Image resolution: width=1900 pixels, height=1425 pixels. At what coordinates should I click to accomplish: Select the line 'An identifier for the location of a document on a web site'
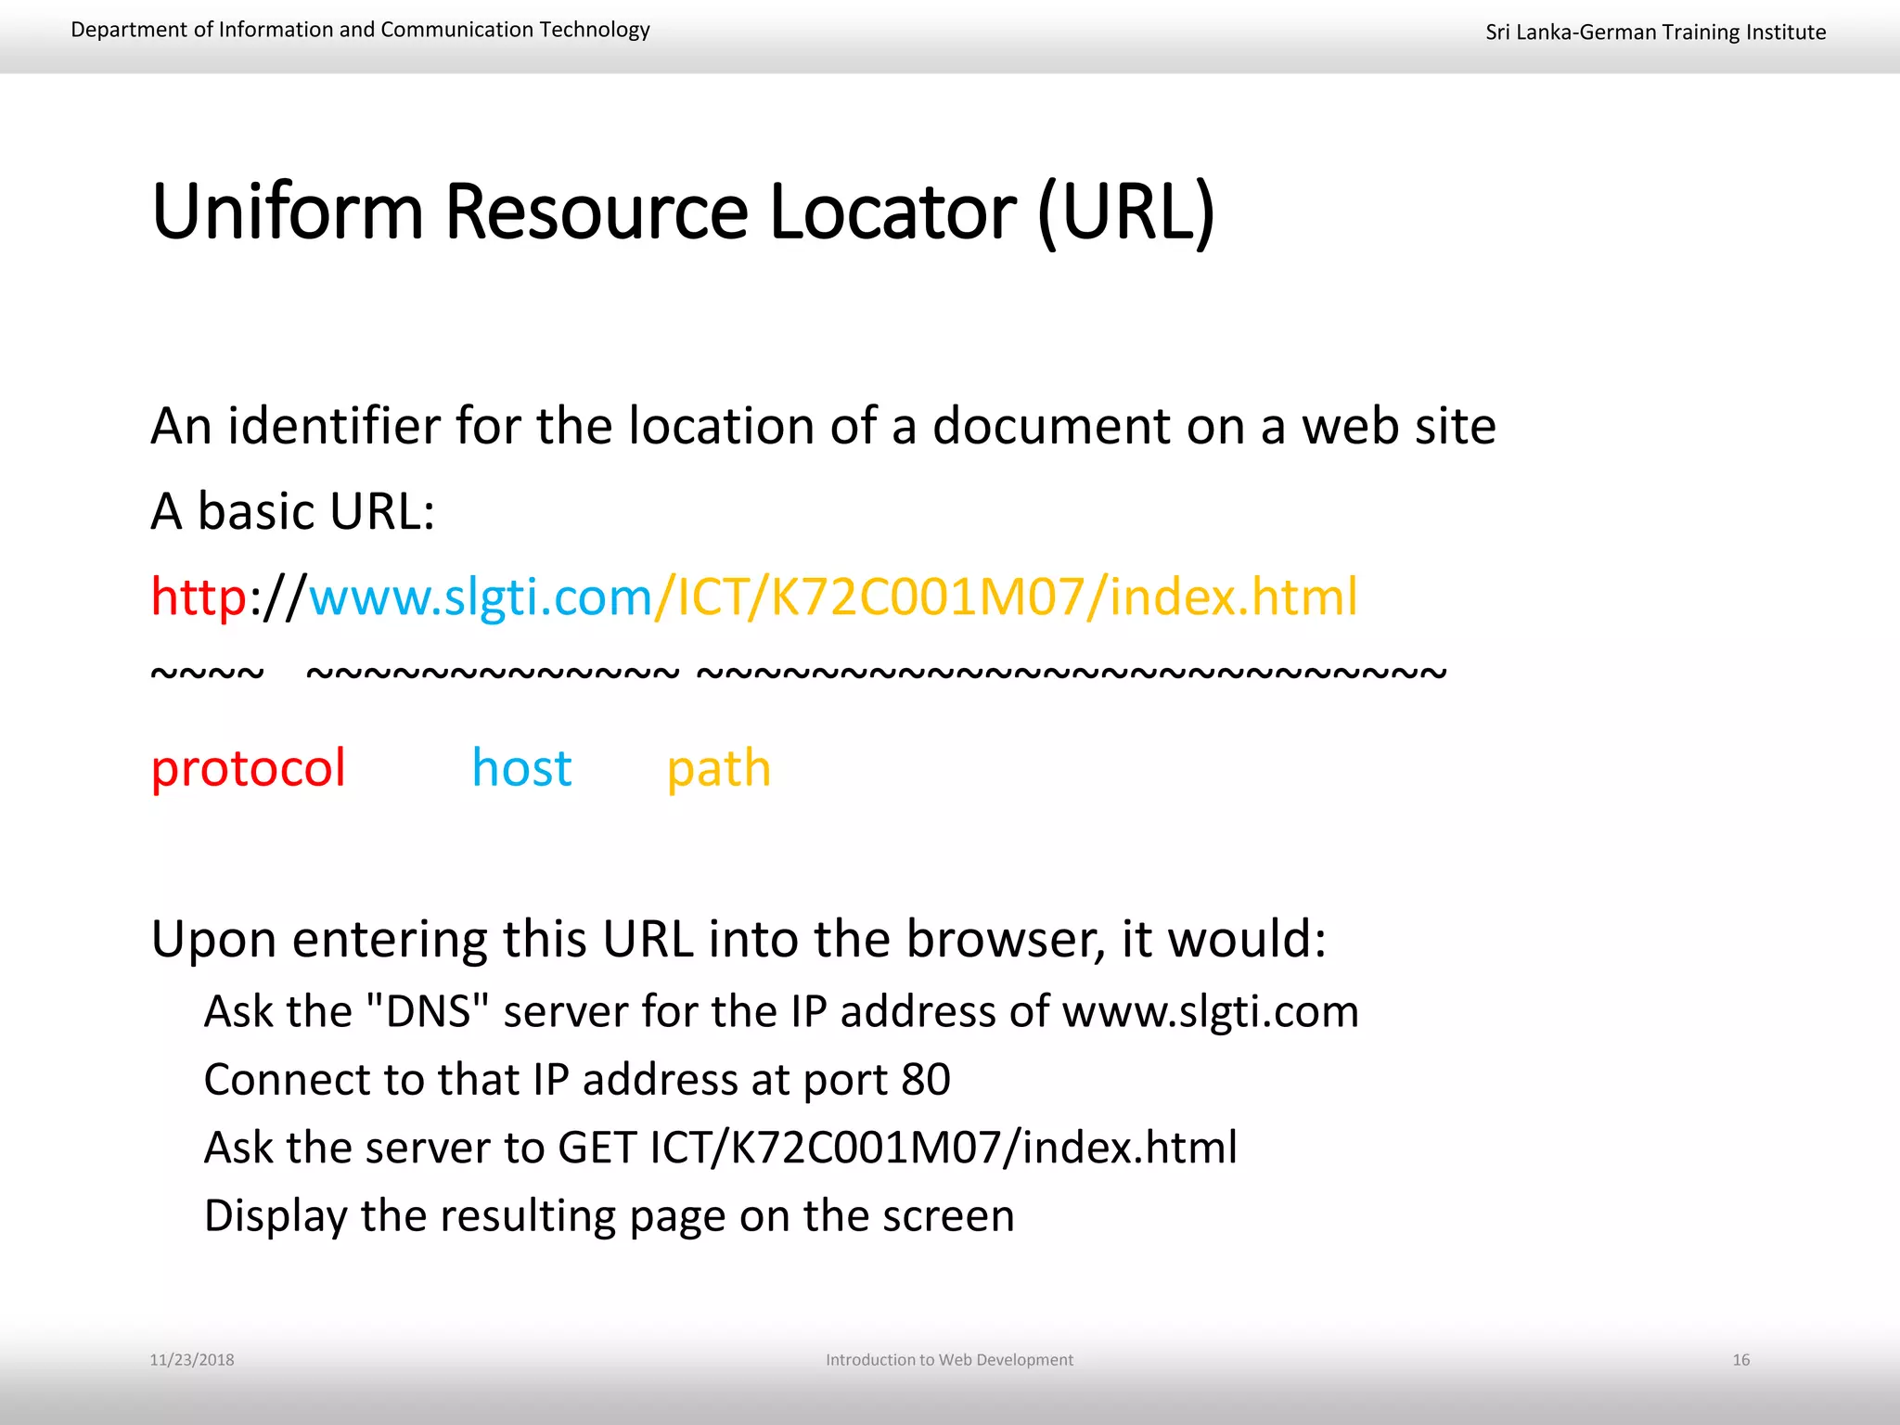[x=823, y=427]
